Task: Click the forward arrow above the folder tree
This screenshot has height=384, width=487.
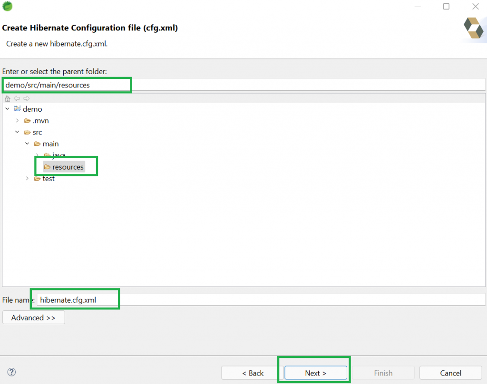Action: pos(27,98)
